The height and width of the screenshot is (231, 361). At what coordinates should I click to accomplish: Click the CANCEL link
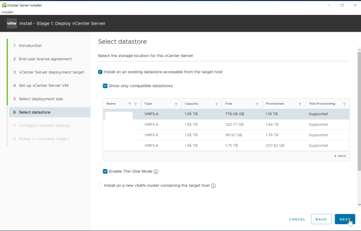297,219
